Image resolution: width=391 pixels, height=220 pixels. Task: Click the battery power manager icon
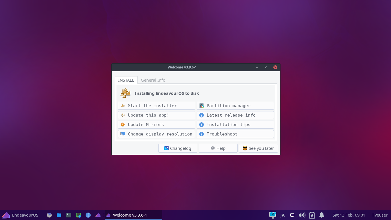tap(312, 215)
